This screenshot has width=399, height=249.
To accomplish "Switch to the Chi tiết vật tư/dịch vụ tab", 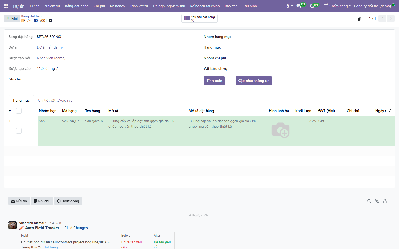I will (55, 100).
